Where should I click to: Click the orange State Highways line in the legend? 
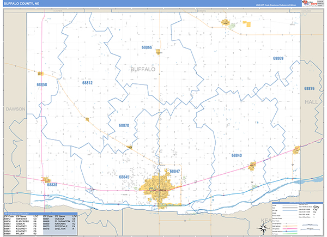coord(289,226)
